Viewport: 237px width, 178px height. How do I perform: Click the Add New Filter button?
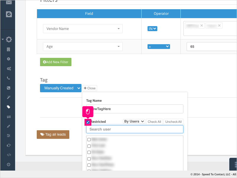click(x=56, y=62)
